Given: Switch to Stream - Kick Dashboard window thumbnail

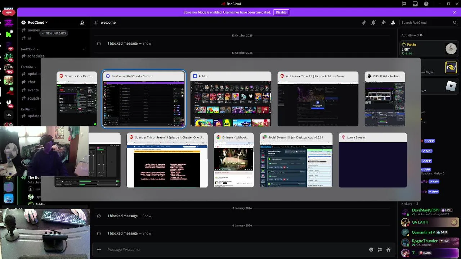Looking at the screenshot, I should pos(77,99).
